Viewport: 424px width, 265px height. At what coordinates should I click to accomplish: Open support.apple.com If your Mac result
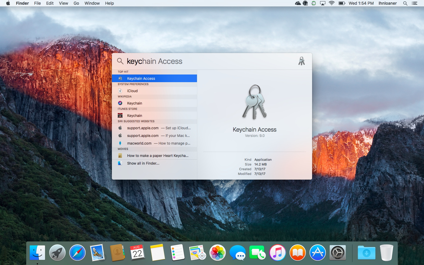click(154, 135)
